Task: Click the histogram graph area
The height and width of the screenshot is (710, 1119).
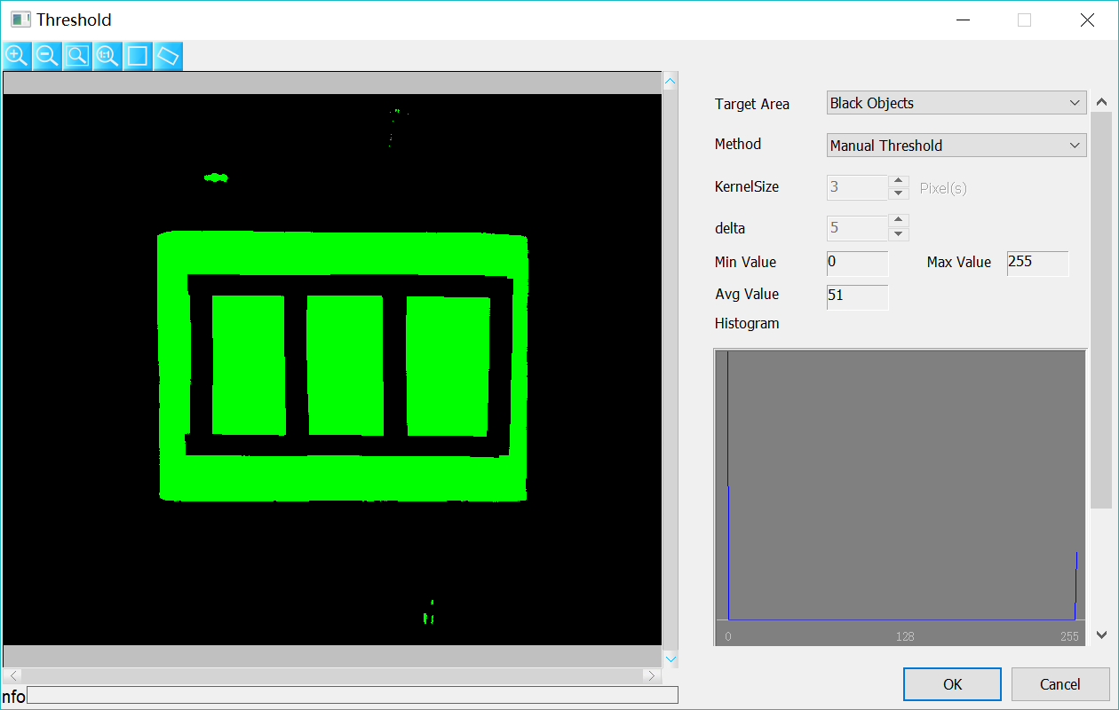Action: [901, 488]
